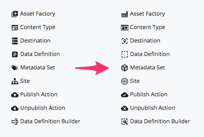Select the new Site globe icon
204x137 pixels.
(125, 81)
